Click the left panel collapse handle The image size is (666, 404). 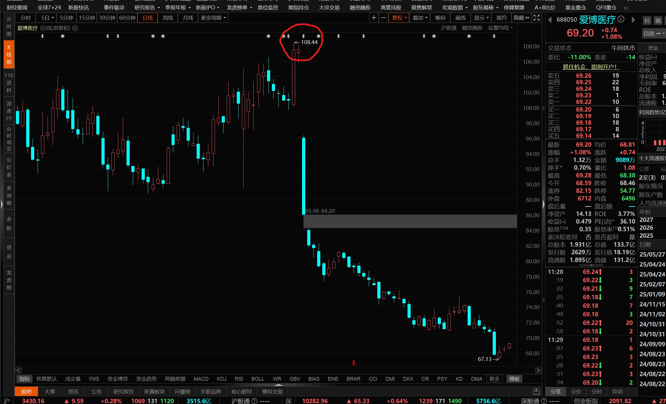(2, 204)
